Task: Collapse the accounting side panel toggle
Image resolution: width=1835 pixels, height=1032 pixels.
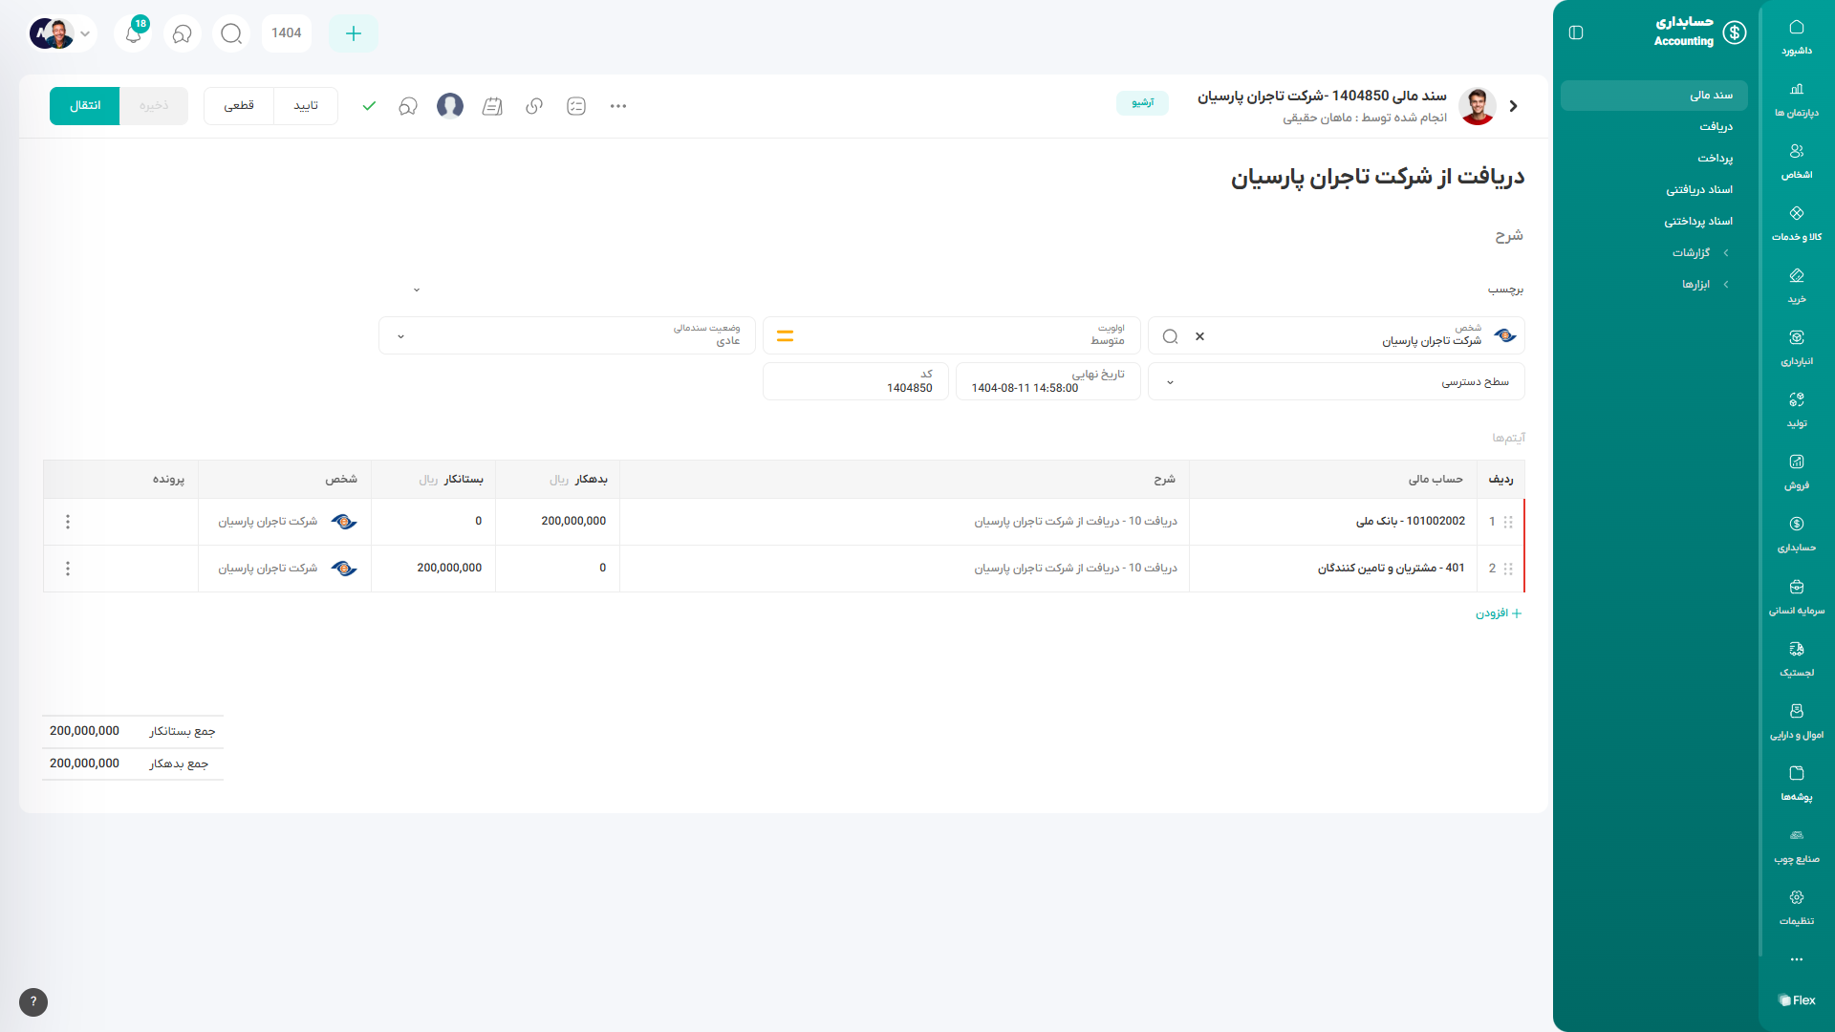Action: [1576, 32]
